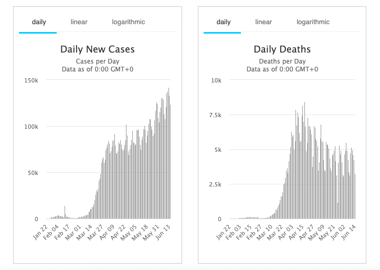Click the 7.5k y-axis label
Viewport: 380px width, 270px height.
[215, 115]
